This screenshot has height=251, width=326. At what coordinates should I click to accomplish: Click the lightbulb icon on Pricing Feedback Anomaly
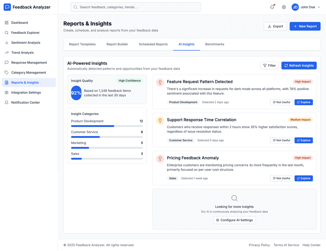[160, 158]
